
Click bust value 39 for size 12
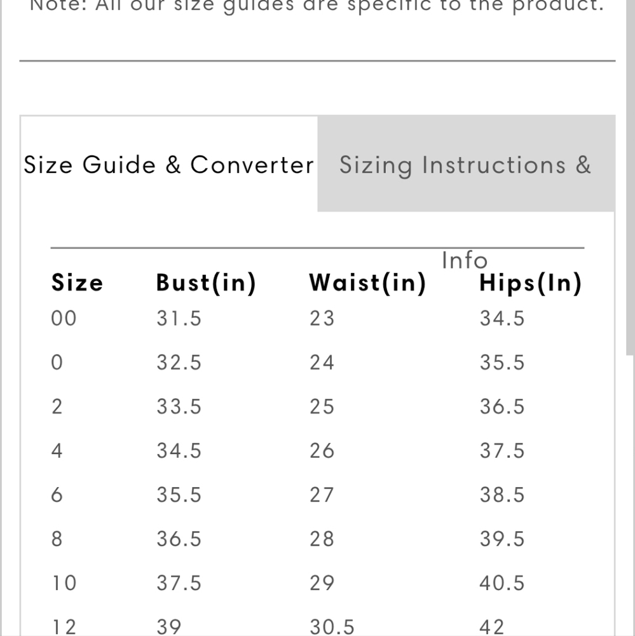(169, 626)
